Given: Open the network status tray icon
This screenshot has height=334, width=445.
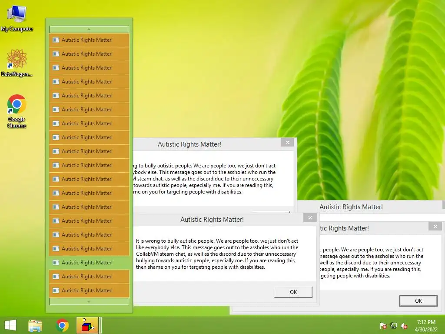Looking at the screenshot, I should (x=394, y=326).
